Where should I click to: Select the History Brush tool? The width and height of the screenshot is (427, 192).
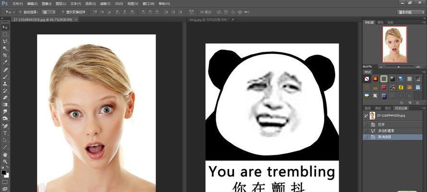click(5, 91)
